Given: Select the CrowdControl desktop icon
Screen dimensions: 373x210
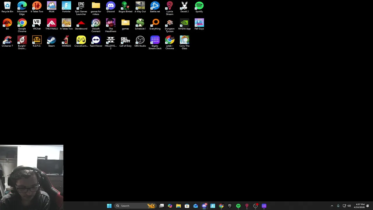Looking at the screenshot, I should 81,42.
